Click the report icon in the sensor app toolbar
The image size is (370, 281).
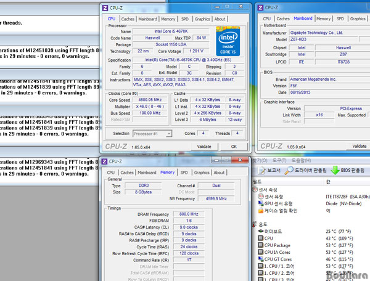[x=261, y=170]
